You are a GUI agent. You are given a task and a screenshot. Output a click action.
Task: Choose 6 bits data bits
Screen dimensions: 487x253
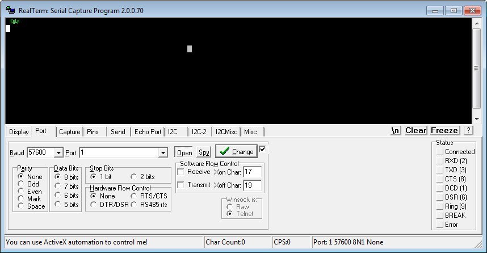(x=57, y=195)
